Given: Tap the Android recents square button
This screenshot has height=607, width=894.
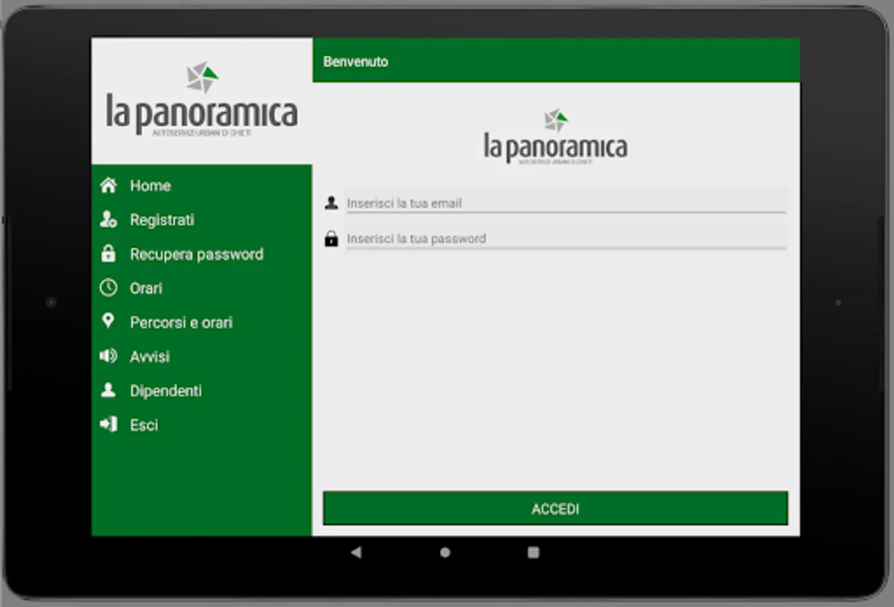Looking at the screenshot, I should pos(533,552).
